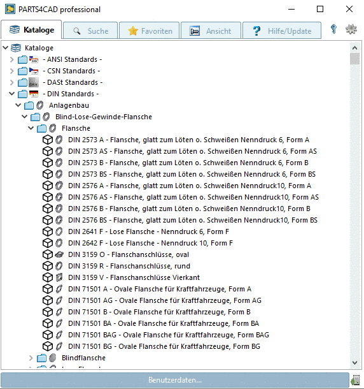Click the key license icon
The image size is (364, 389).
point(333,29)
